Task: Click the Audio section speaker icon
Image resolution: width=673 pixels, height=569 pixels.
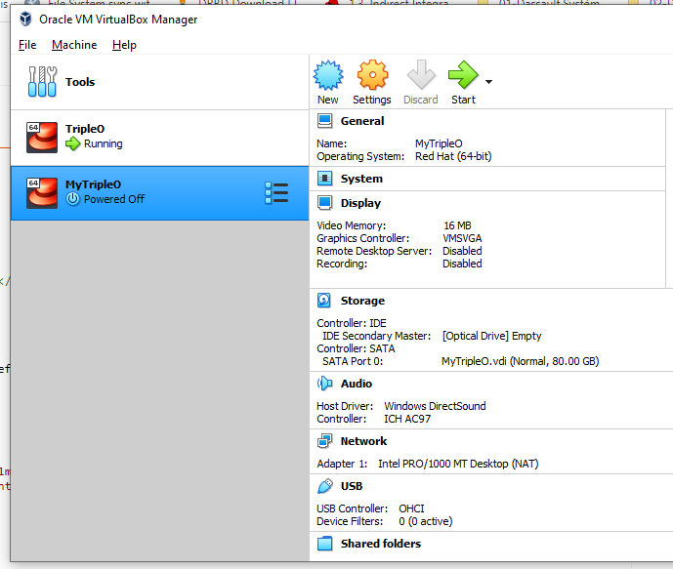Action: 324,384
